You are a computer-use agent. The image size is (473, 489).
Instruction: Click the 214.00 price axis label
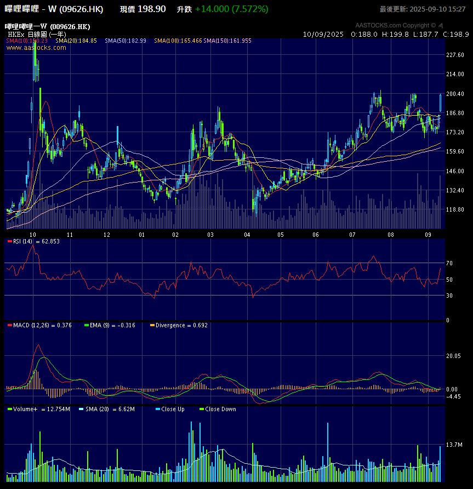pyautogui.click(x=455, y=74)
